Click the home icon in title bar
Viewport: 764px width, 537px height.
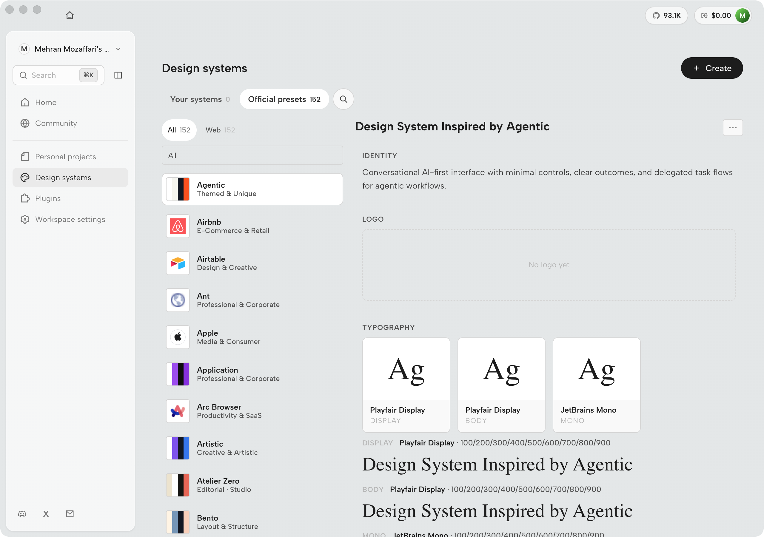pos(70,15)
